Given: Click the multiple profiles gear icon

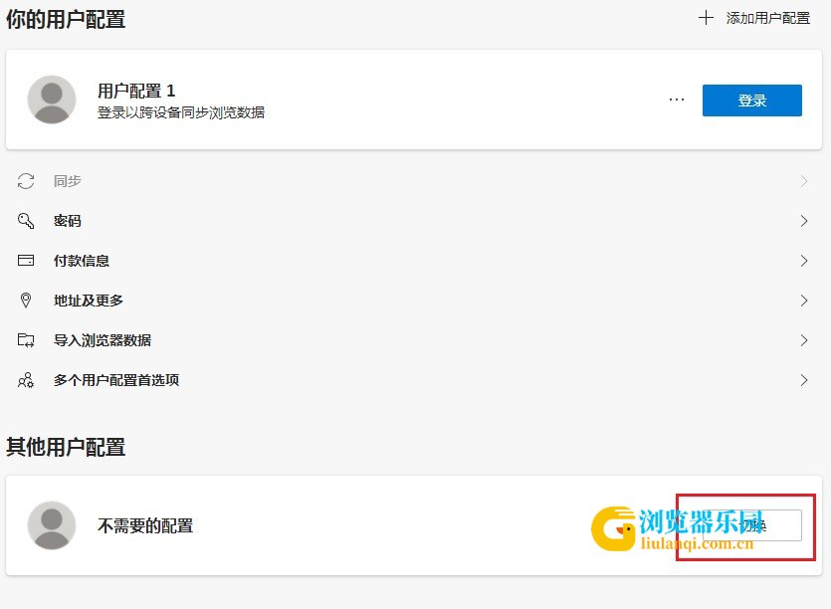Looking at the screenshot, I should click(26, 380).
